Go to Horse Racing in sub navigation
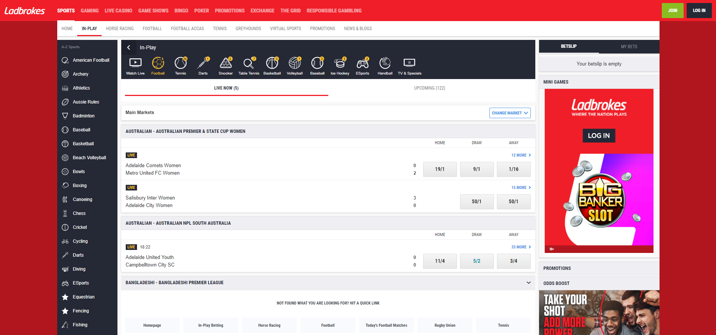This screenshot has height=335, width=716. point(120,29)
